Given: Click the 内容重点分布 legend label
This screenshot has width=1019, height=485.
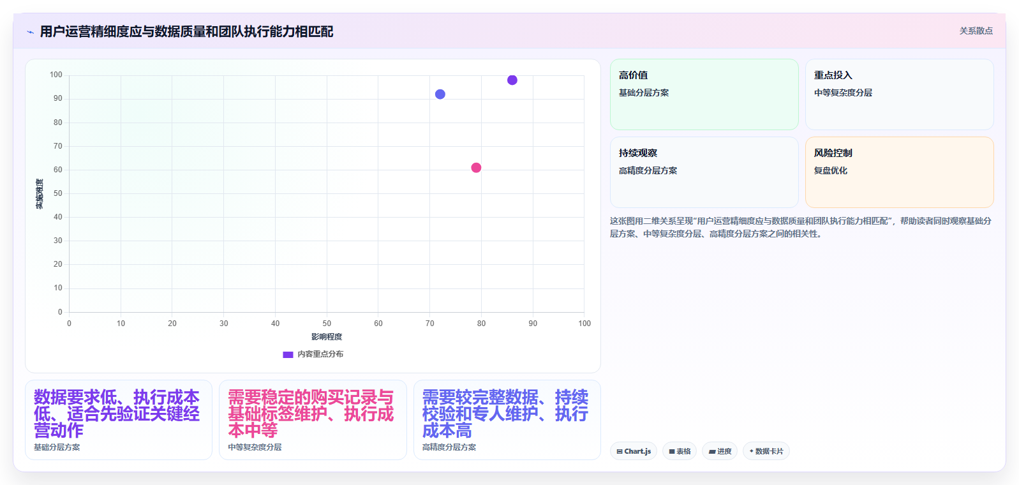Looking at the screenshot, I should point(320,354).
